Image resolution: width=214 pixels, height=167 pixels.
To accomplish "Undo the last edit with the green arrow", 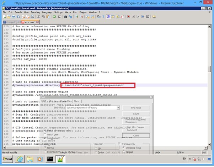I will 54,17.
